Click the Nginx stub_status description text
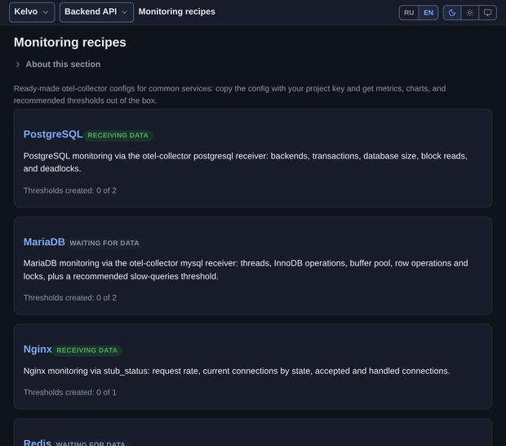The image size is (506, 446). pos(237,371)
